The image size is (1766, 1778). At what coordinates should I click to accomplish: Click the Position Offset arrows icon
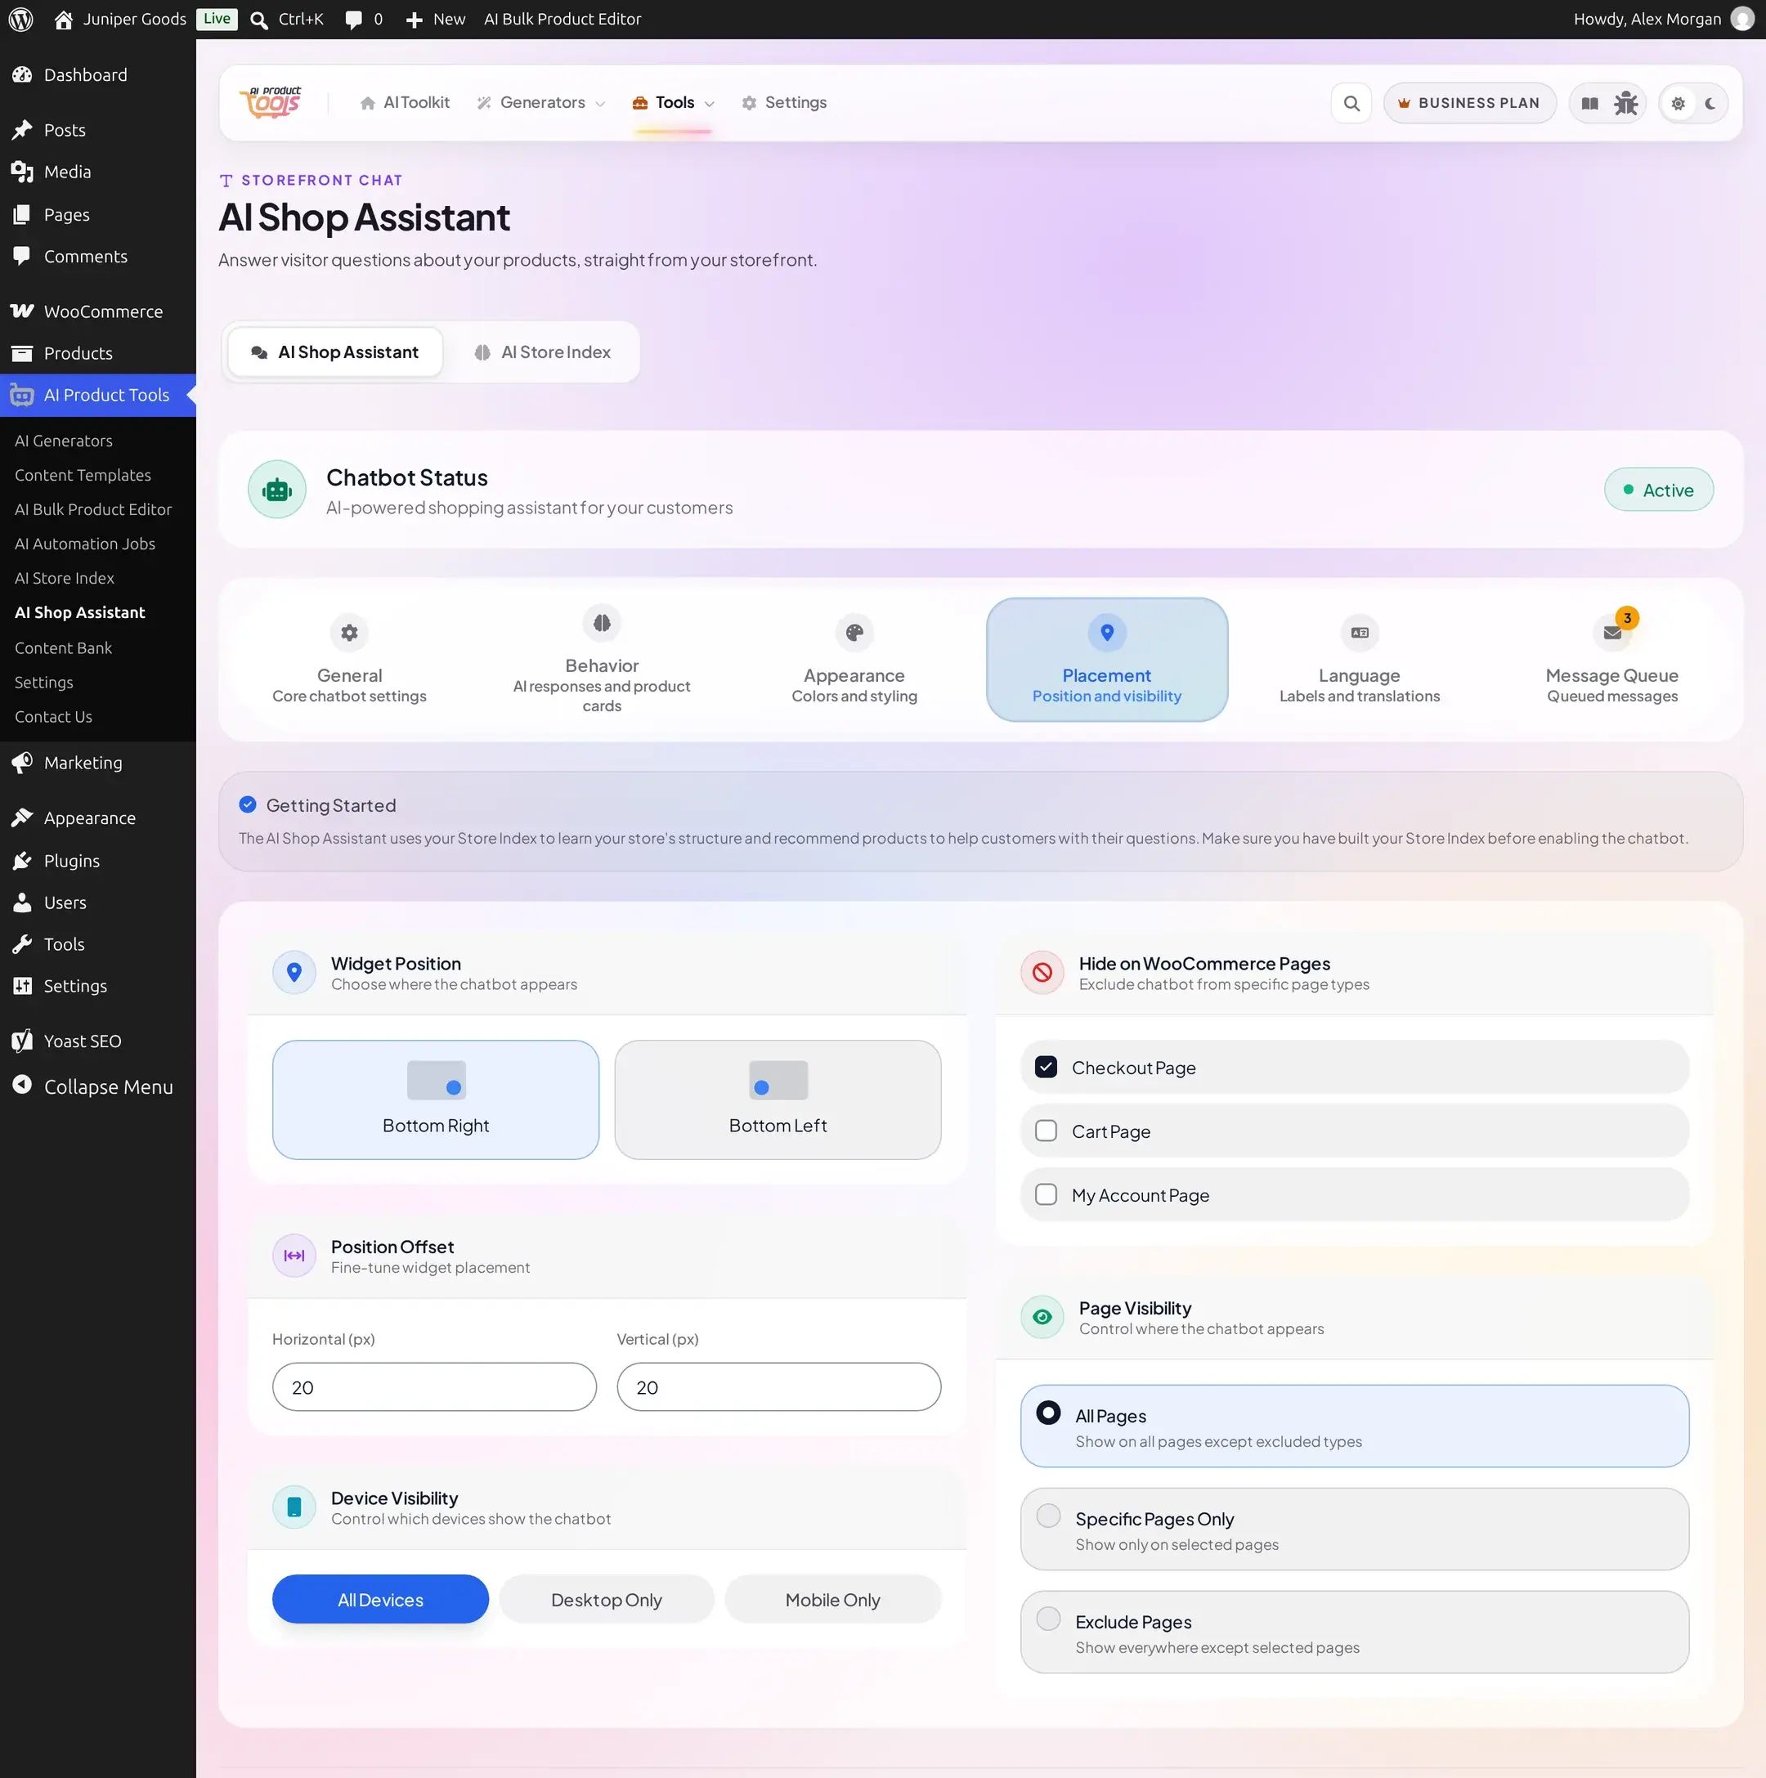(x=294, y=1256)
